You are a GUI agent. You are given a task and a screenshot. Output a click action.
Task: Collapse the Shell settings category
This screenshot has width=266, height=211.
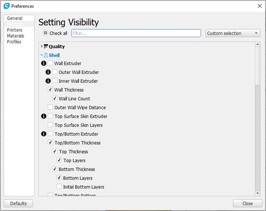(x=42, y=56)
